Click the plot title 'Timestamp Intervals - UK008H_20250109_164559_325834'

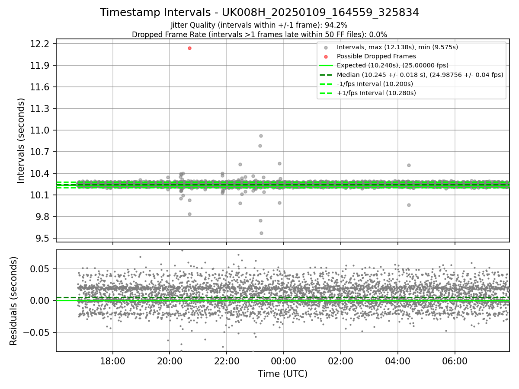(x=259, y=13)
